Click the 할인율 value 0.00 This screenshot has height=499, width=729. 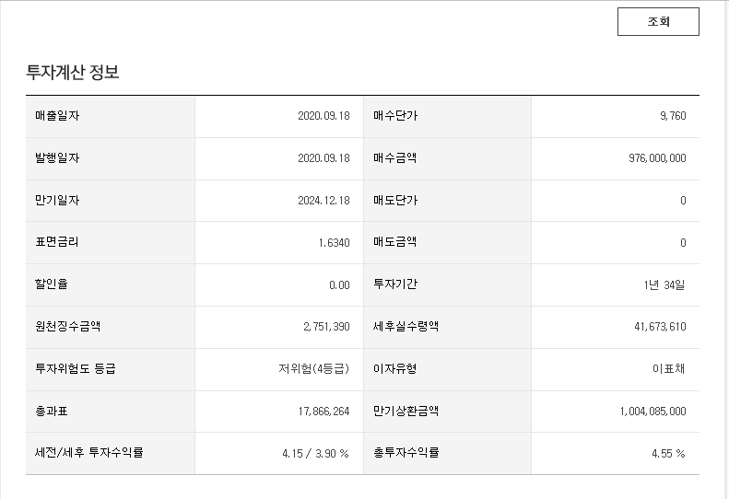pos(339,285)
